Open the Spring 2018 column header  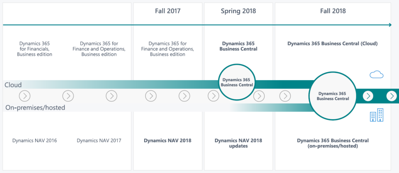[238, 11]
